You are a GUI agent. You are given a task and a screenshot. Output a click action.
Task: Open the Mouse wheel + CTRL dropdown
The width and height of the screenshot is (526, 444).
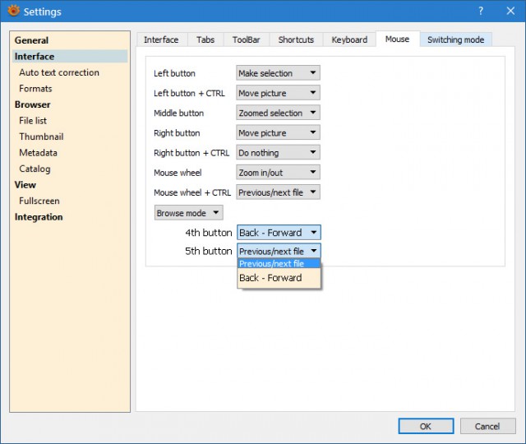[278, 192]
